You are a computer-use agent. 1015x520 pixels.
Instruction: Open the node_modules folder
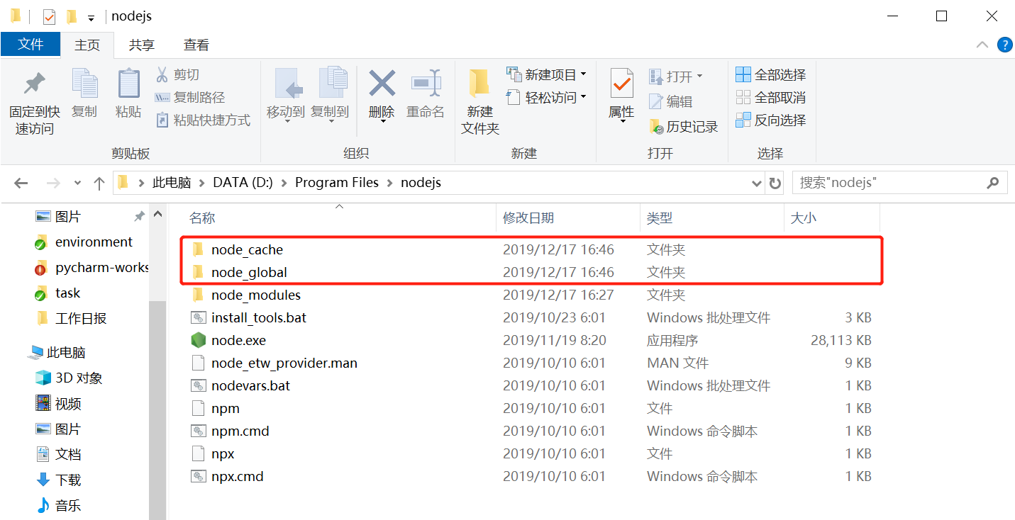(x=256, y=295)
